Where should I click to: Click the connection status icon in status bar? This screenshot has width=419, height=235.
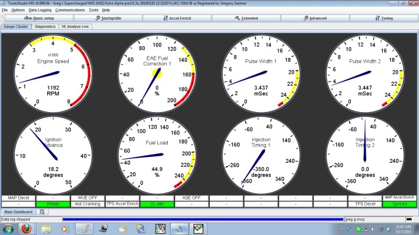pyautogui.click(x=409, y=219)
